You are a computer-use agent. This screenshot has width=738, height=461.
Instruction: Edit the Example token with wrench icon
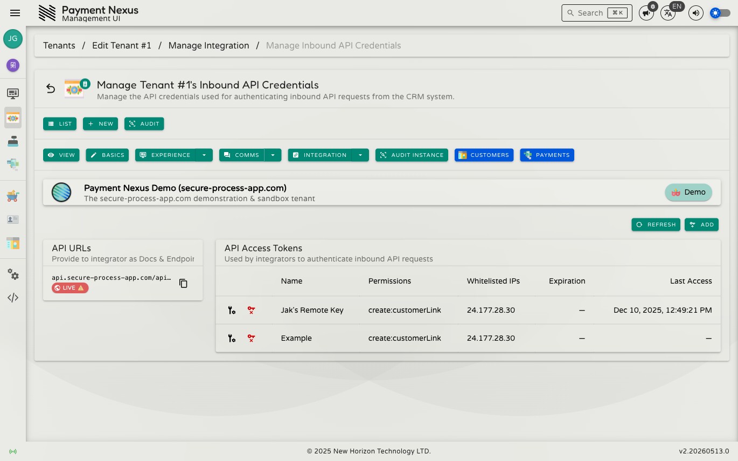pos(232,338)
